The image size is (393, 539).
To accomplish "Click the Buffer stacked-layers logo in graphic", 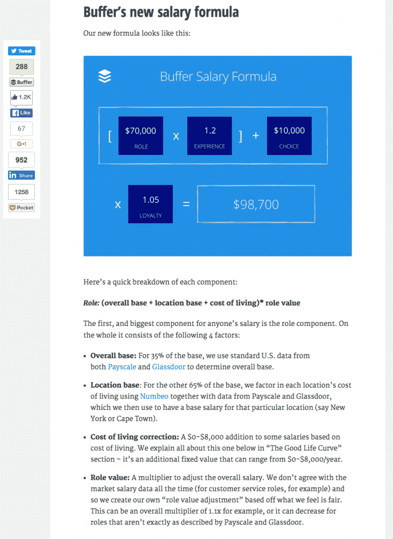I will tap(104, 76).
